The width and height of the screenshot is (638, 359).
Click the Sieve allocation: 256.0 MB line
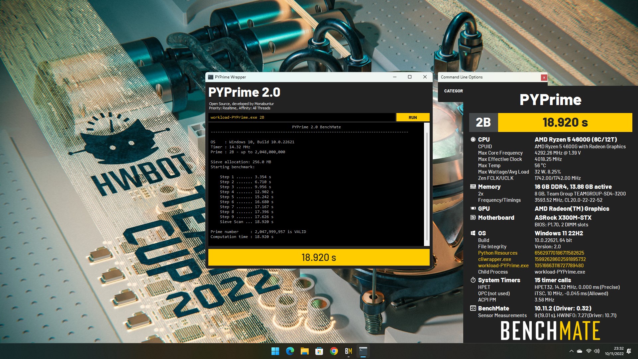[x=241, y=162]
